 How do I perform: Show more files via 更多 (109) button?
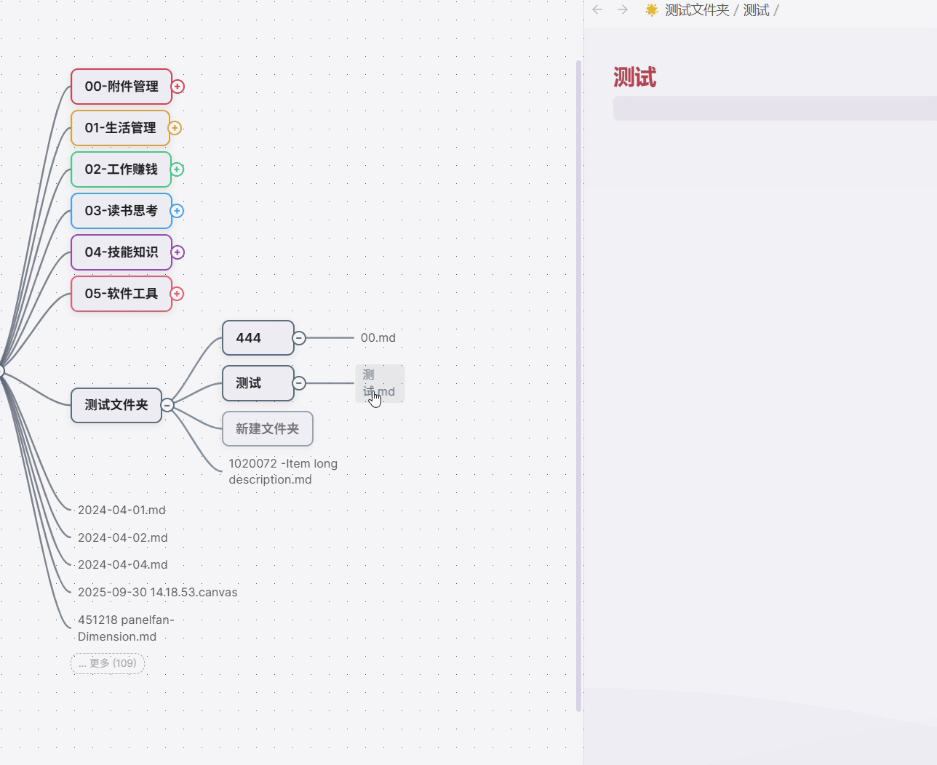(108, 663)
